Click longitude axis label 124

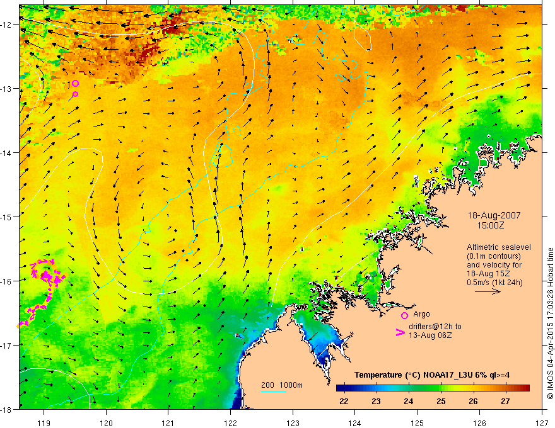(x=354, y=423)
